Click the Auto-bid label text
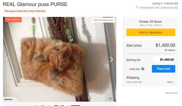This screenshot has height=106, width=182. tap(135, 69)
